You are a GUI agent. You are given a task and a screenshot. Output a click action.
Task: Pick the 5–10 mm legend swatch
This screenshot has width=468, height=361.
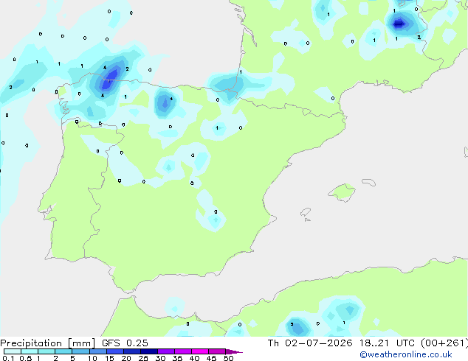(80, 351)
